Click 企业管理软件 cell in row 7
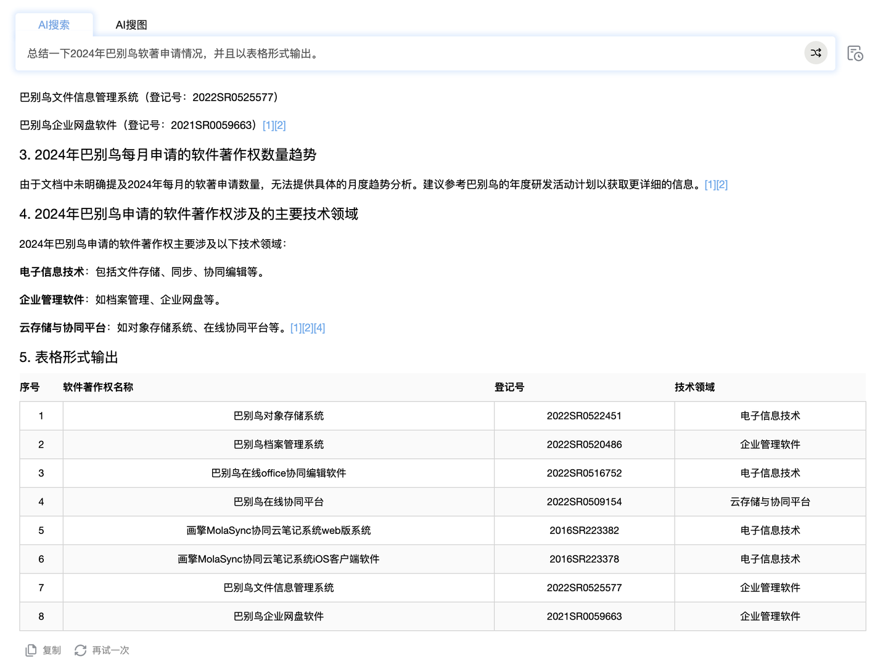The image size is (888, 669). click(770, 588)
